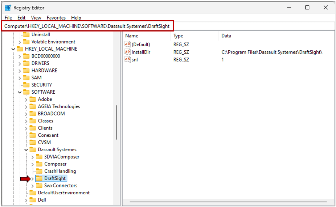Click the HKEY_LOCAL_MACHINE folder icon
The width and height of the screenshot is (336, 207).
click(x=20, y=49)
